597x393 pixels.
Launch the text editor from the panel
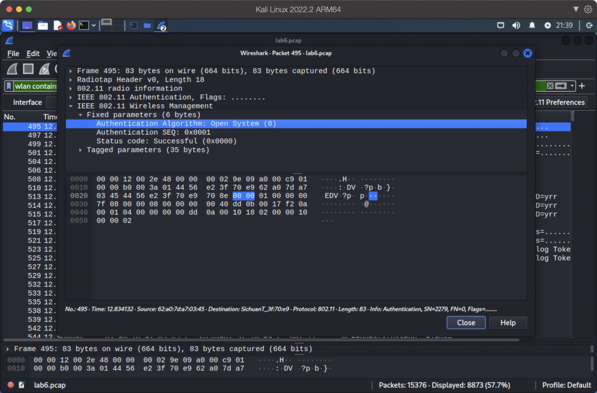point(58,26)
